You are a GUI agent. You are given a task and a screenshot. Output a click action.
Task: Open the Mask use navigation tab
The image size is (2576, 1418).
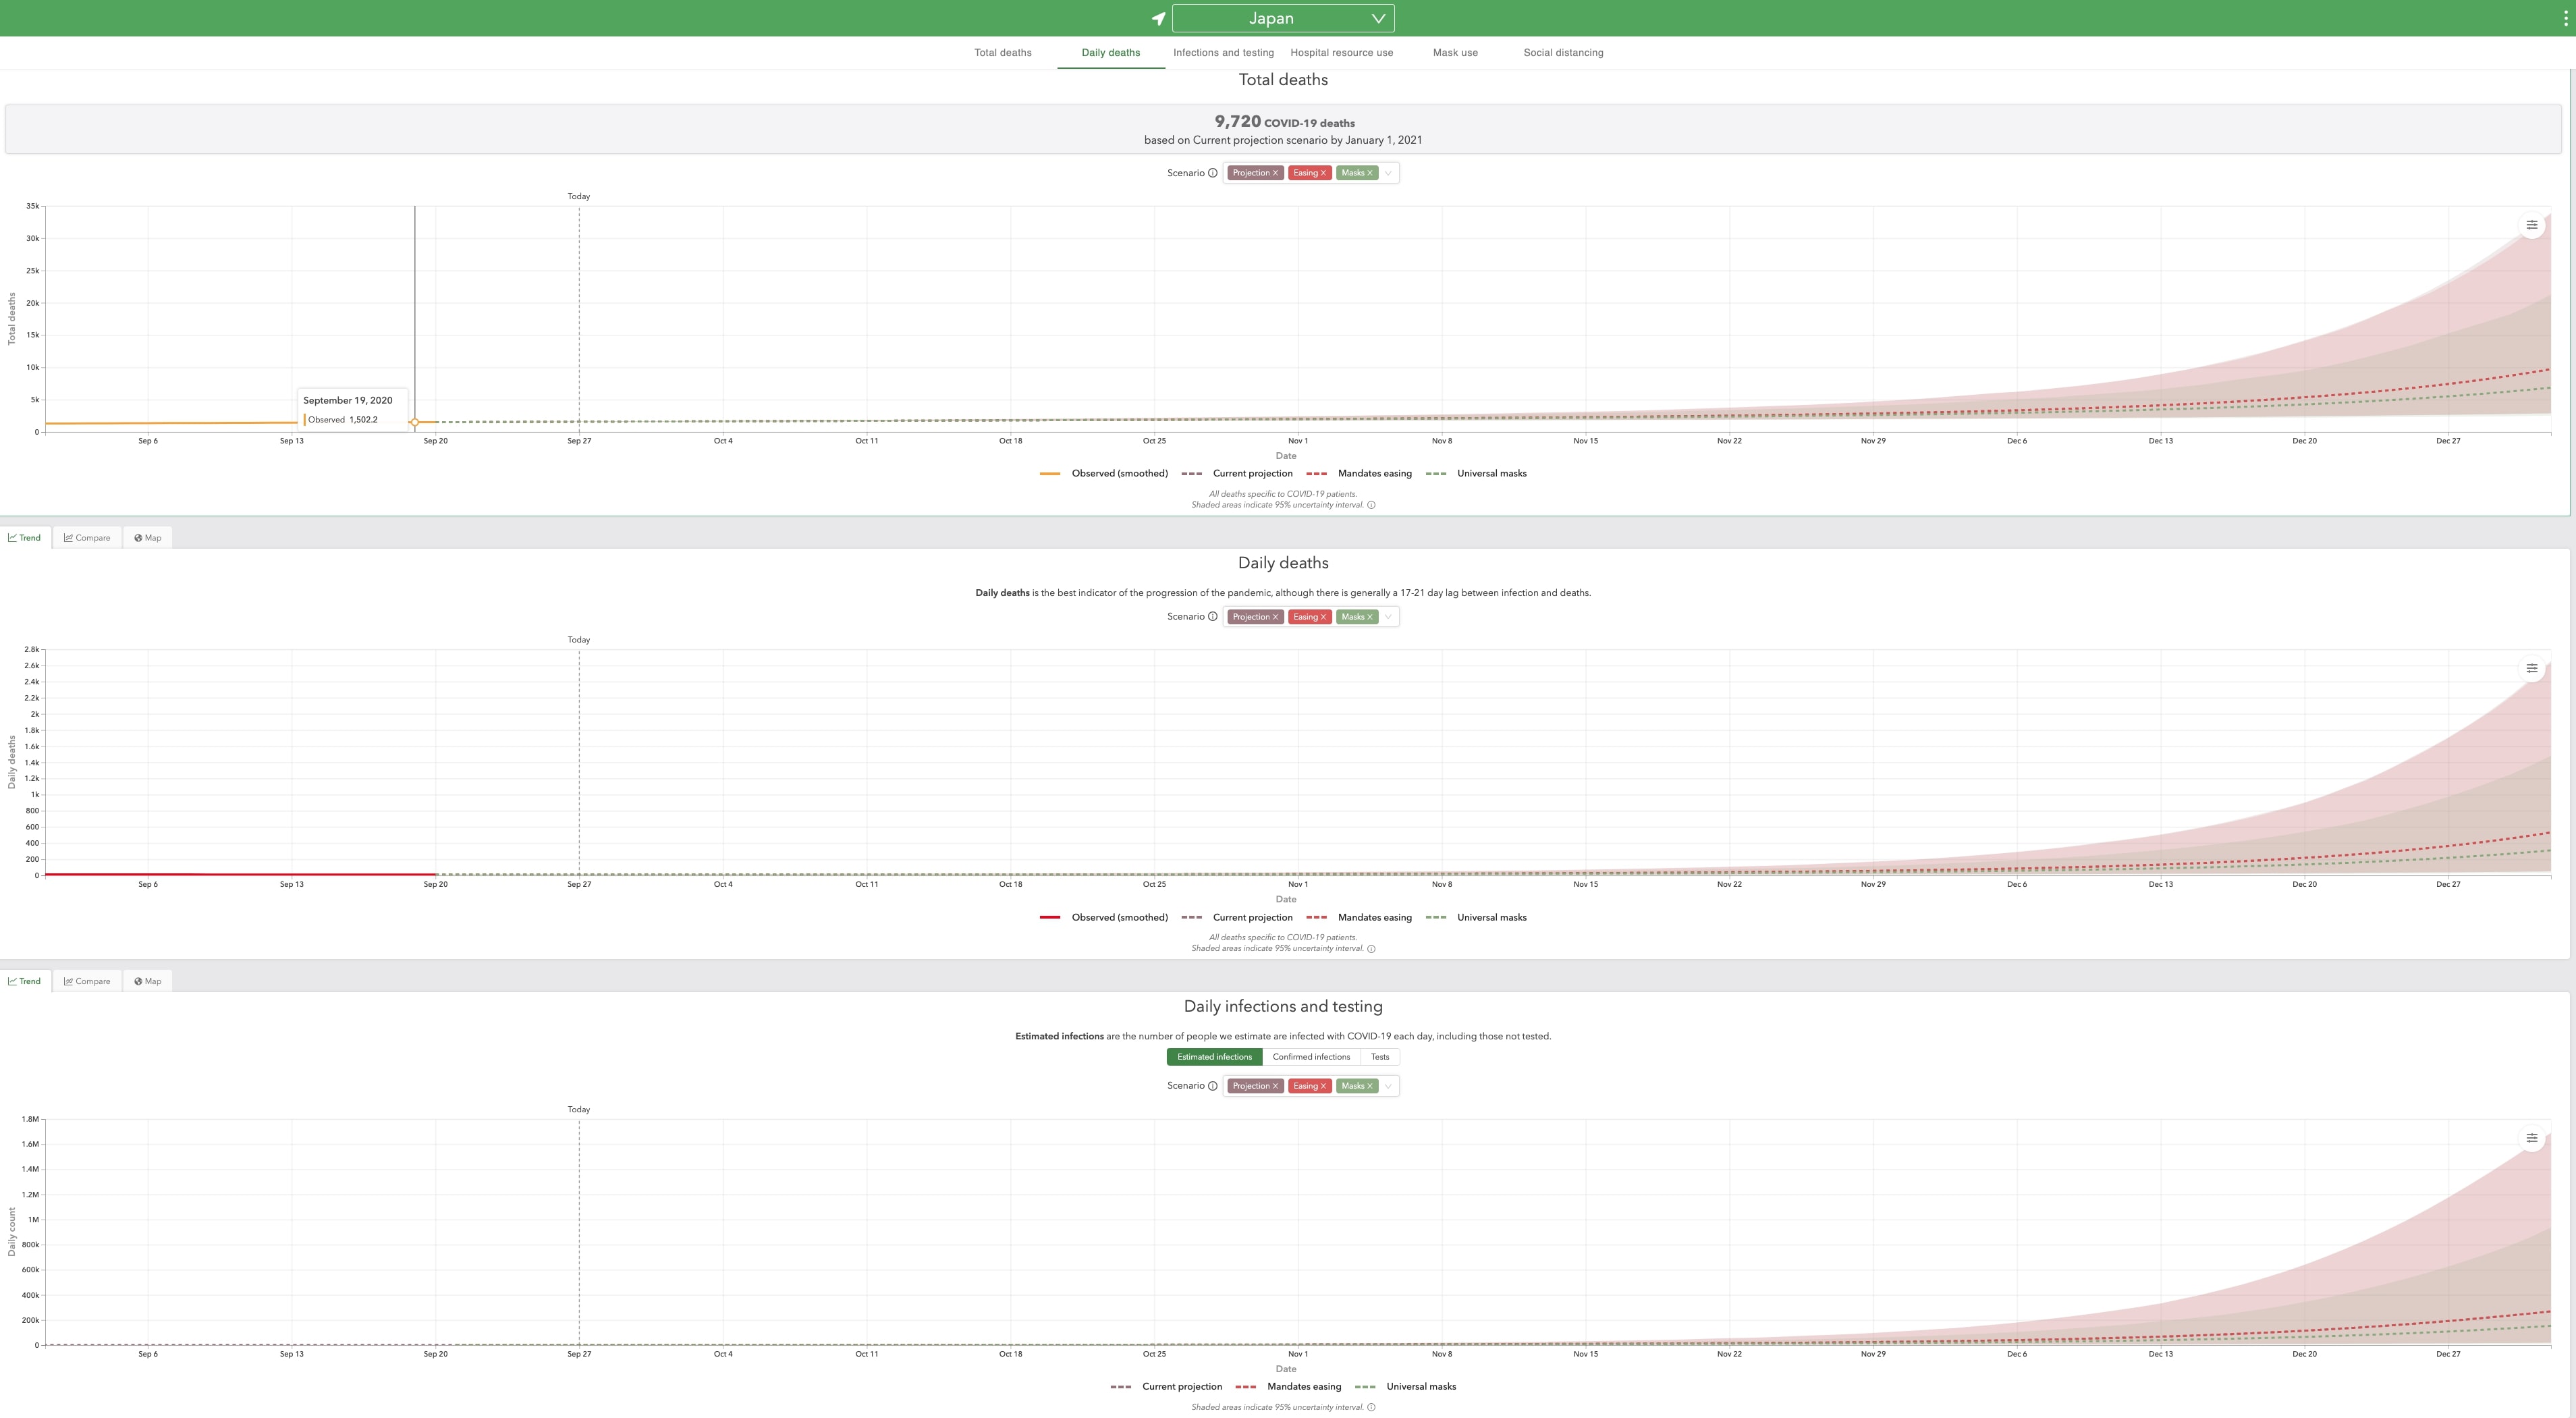1455,53
